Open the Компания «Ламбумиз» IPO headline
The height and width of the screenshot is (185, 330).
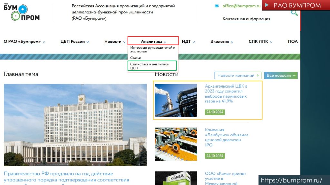click(x=227, y=137)
